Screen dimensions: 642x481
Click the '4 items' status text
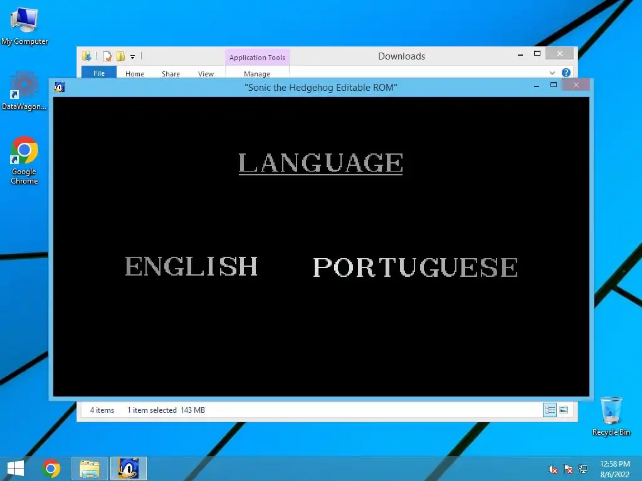coord(102,410)
